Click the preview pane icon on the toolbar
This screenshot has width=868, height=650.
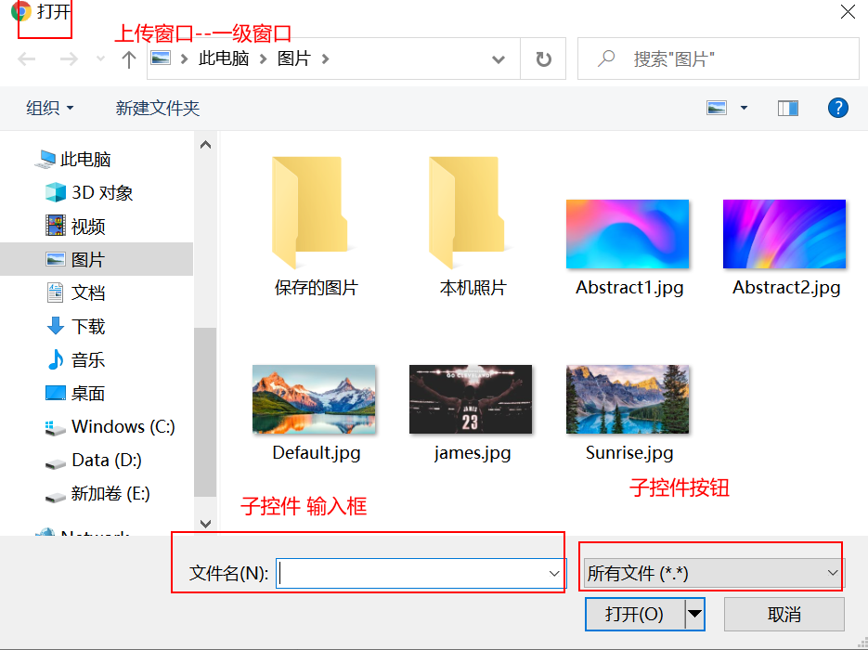click(x=787, y=108)
